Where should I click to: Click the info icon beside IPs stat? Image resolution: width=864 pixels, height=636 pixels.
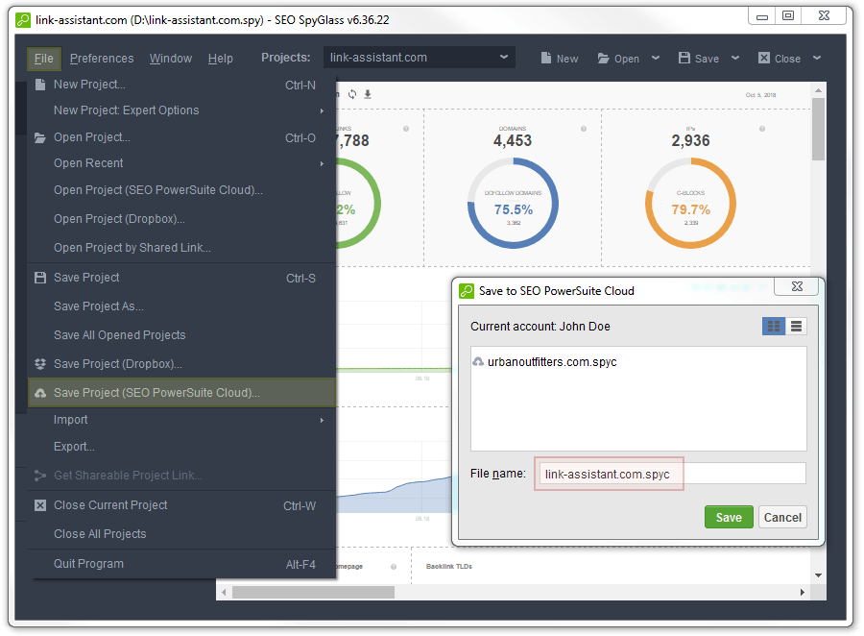(762, 129)
